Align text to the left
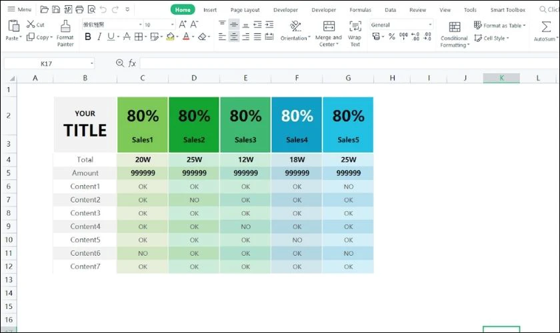 (222, 37)
